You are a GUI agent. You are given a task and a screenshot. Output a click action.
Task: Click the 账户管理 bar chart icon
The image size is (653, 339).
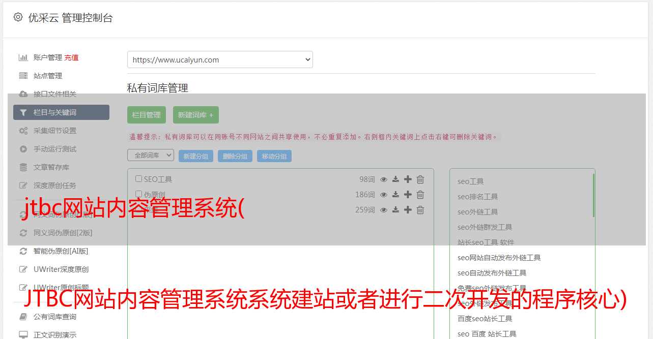(x=23, y=57)
